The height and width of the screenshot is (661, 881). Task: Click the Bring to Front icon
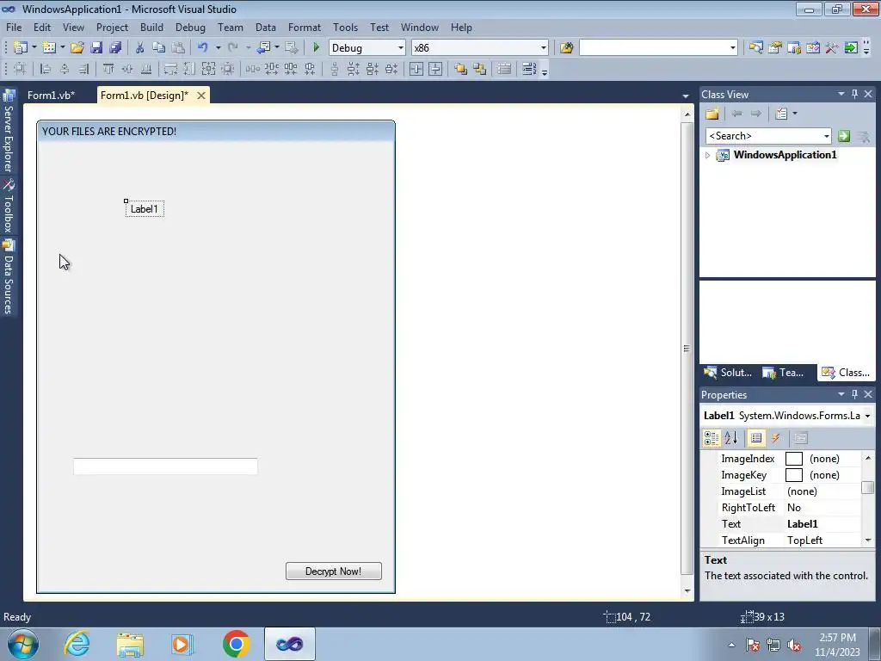pos(461,69)
